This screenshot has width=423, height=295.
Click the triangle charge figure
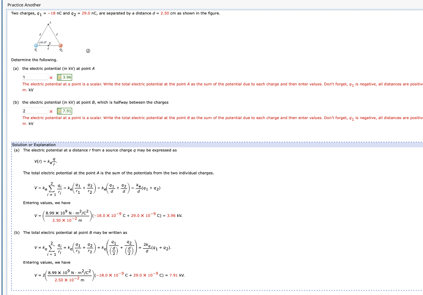pos(49,37)
